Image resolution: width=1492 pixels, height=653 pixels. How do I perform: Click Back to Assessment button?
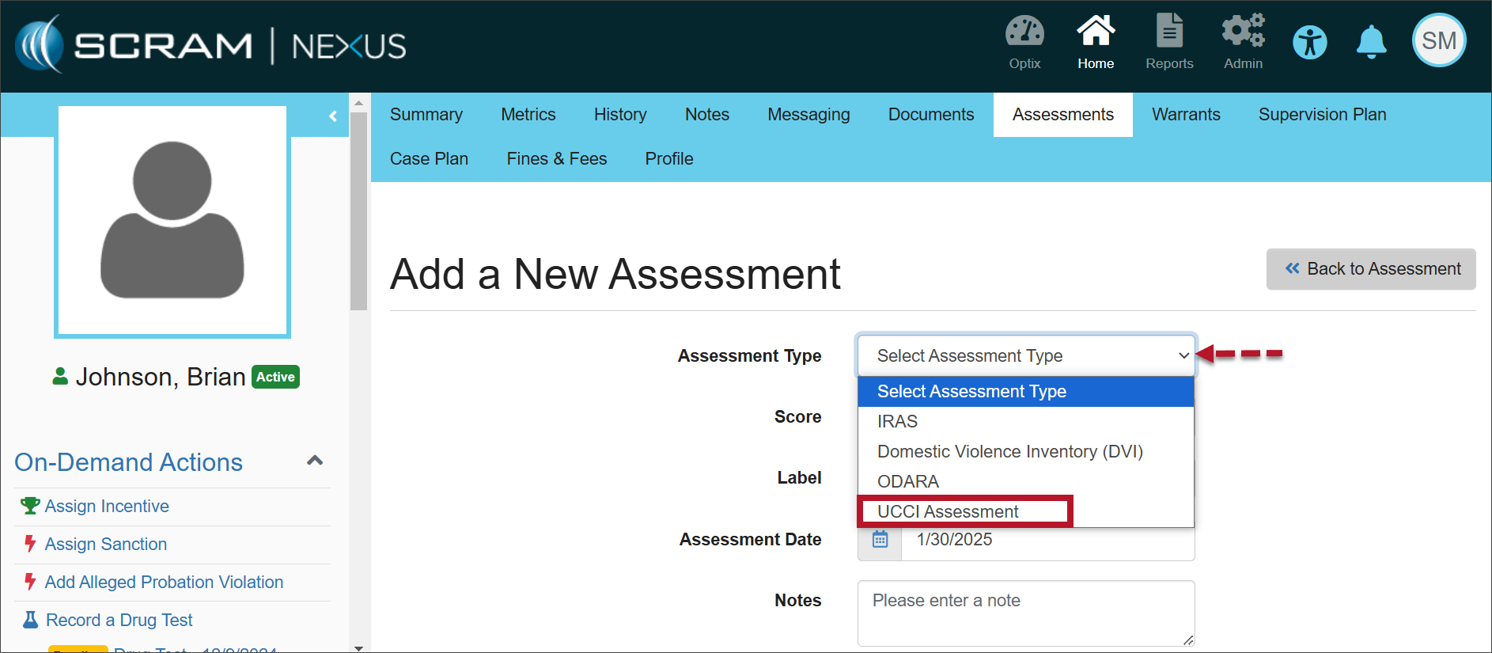coord(1370,269)
